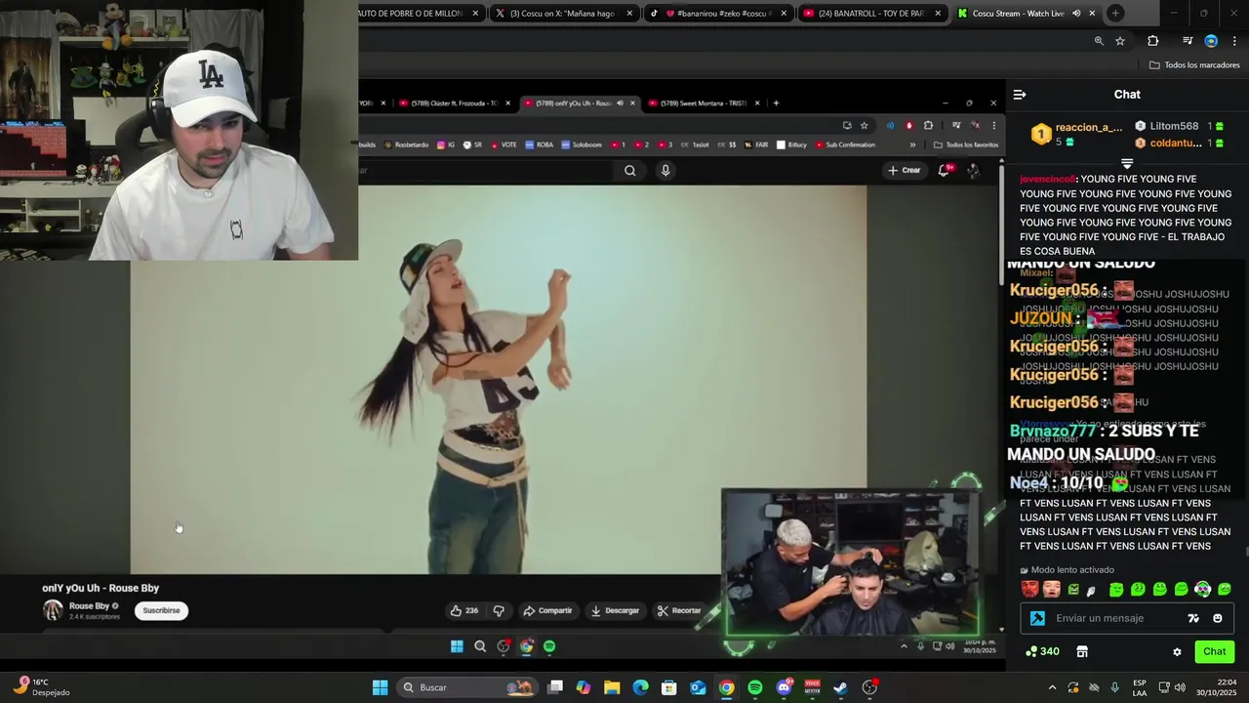This screenshot has width=1249, height=703.
Task: Open Discord from the taskbar
Action: pos(784,687)
